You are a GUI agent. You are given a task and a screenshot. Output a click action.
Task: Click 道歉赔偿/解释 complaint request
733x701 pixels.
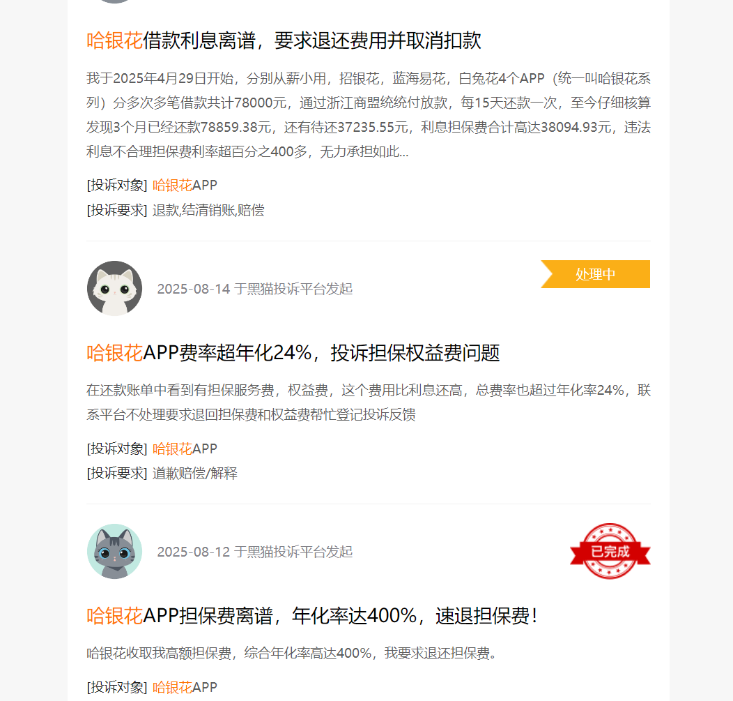click(195, 473)
